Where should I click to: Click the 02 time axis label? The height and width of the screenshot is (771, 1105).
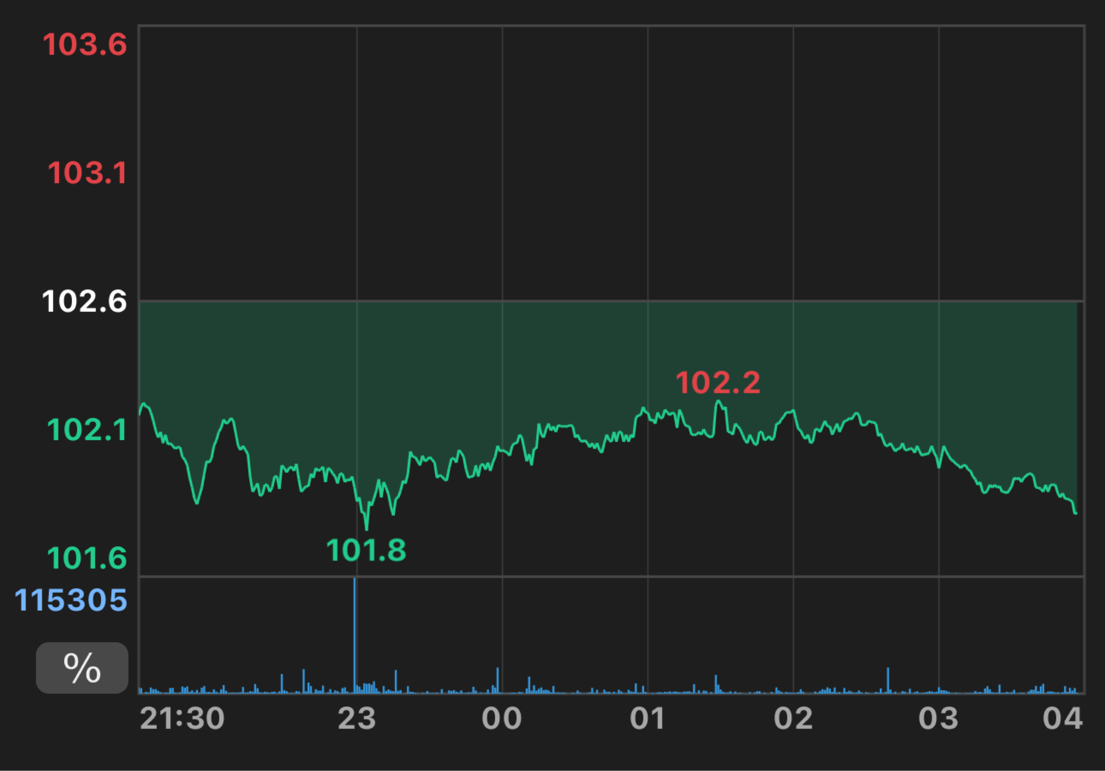793,719
